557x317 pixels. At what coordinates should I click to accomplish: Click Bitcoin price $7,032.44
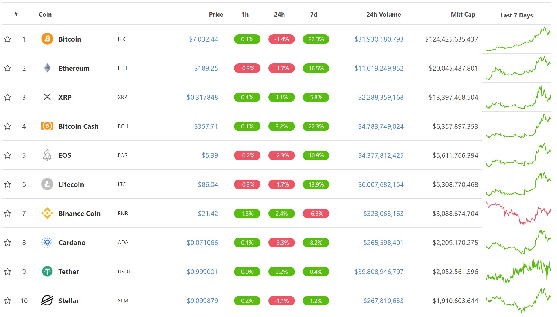click(x=203, y=39)
